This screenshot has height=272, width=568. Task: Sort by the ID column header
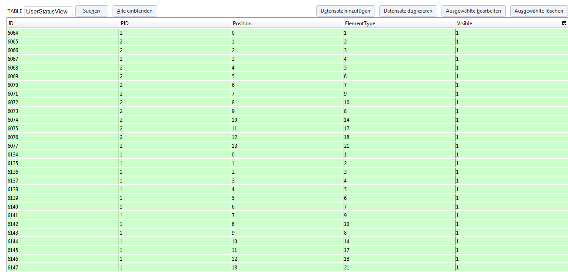[x=63, y=23]
